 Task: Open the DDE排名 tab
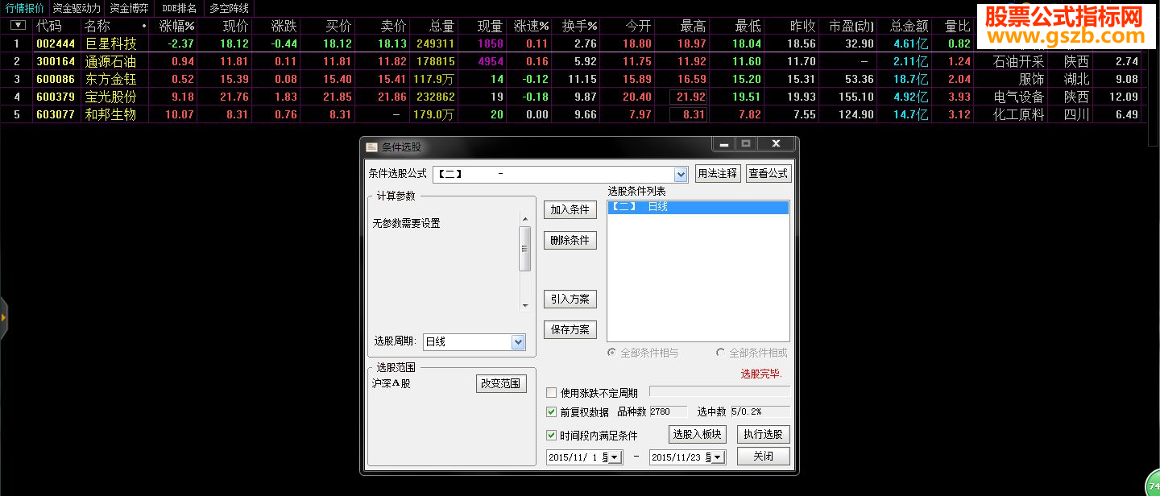tap(179, 8)
